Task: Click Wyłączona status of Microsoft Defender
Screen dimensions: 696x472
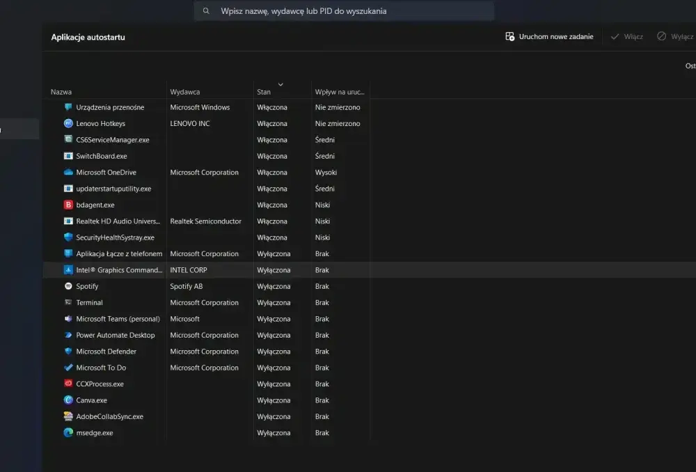Action: (x=274, y=352)
